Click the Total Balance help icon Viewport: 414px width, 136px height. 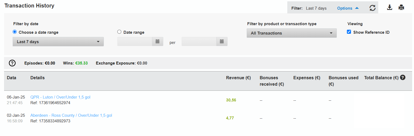pos(402,78)
